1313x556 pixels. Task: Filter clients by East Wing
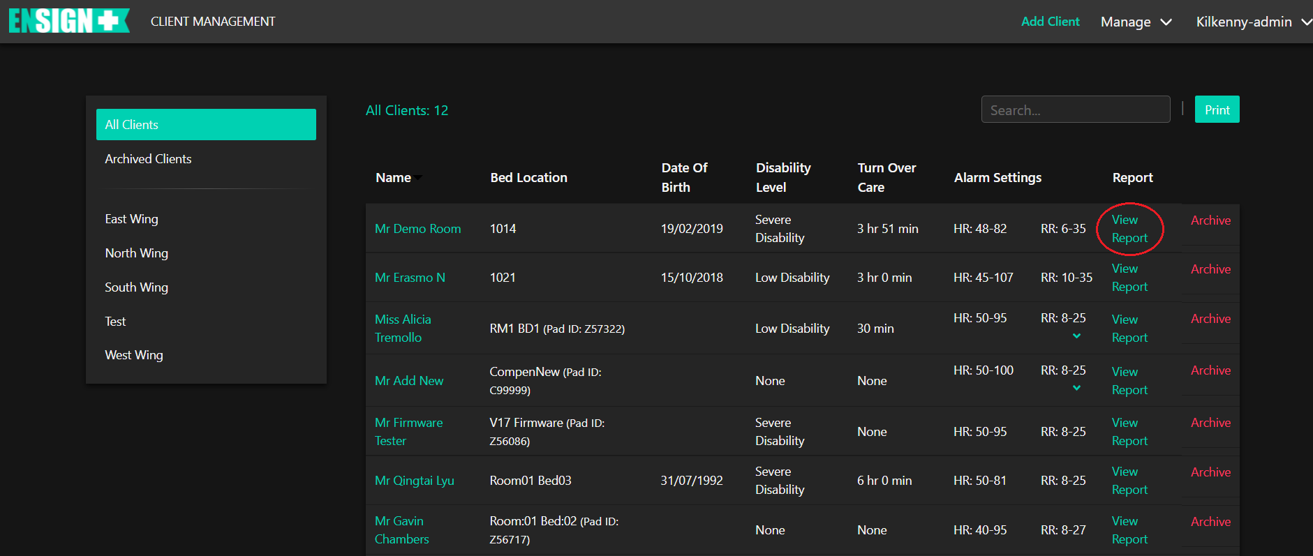pos(131,219)
